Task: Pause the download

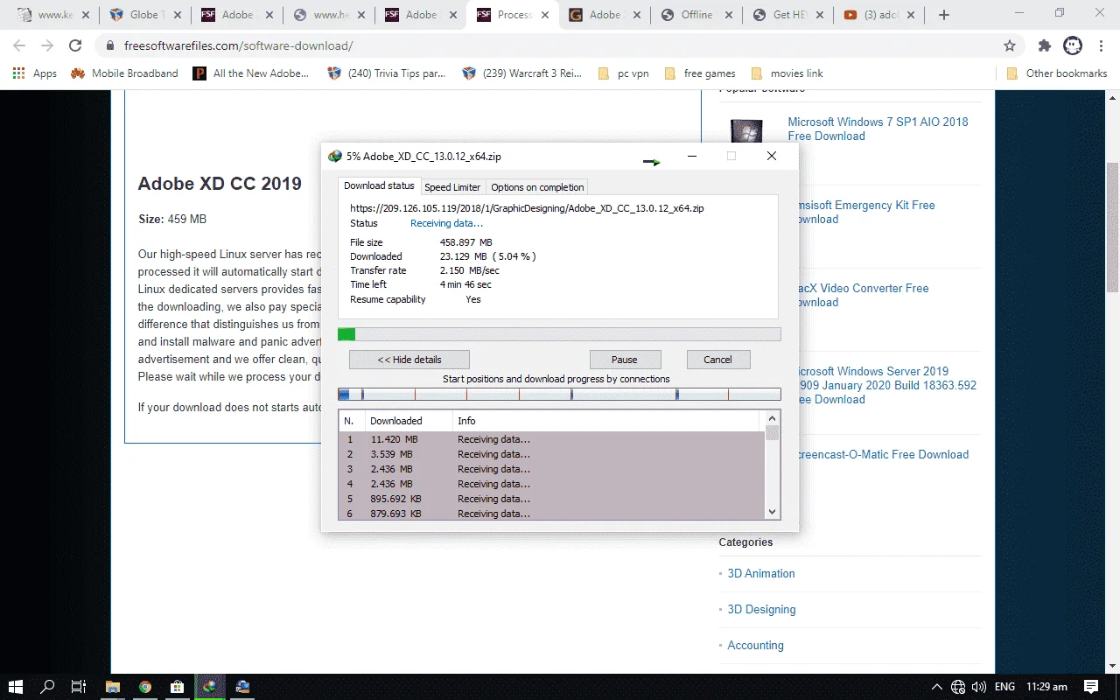Action: coord(625,360)
